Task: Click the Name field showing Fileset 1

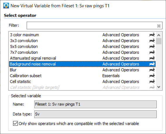Action: [95, 104]
